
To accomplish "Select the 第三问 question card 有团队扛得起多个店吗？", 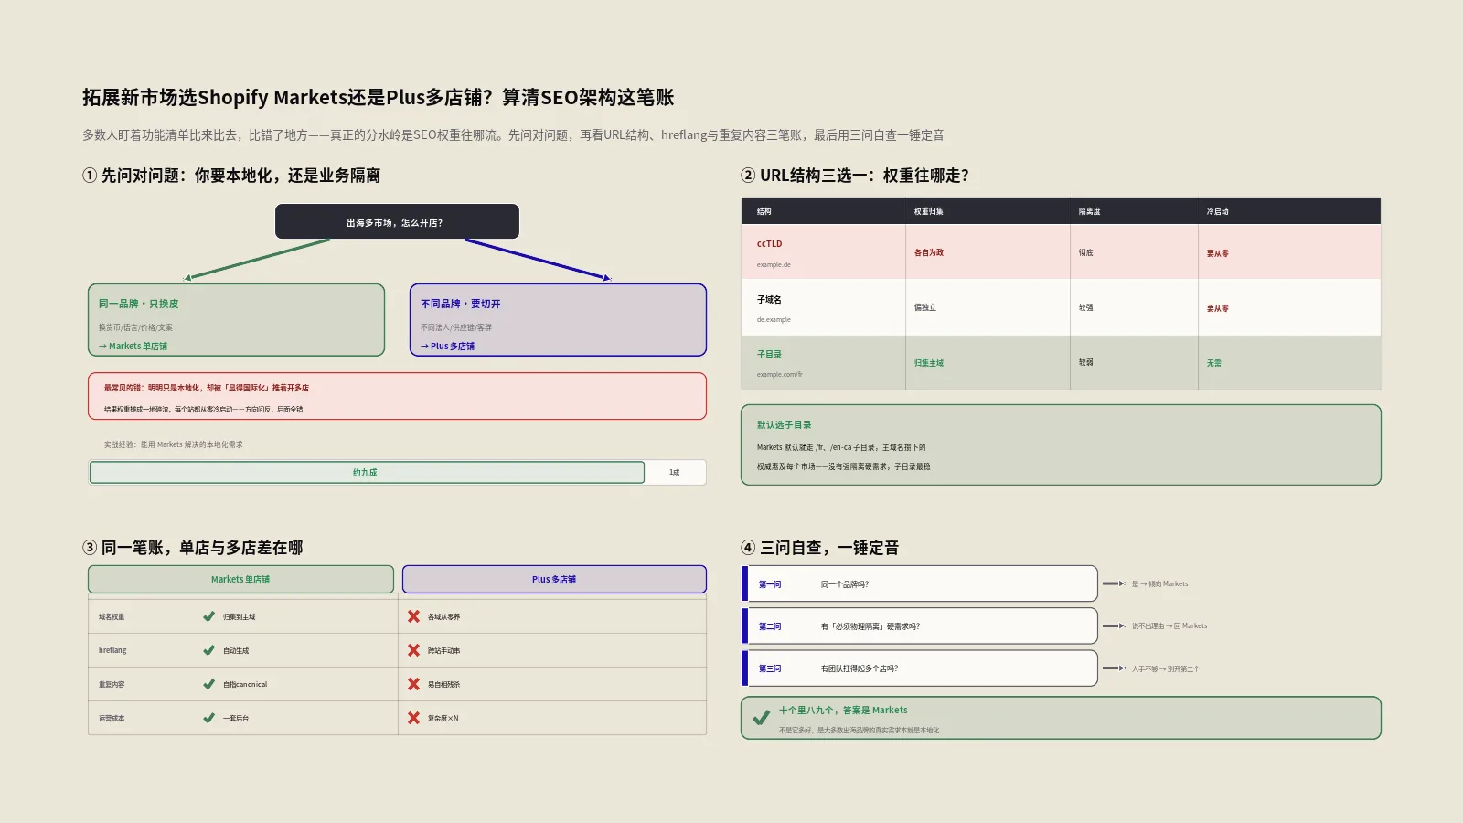I will pyautogui.click(x=920, y=668).
